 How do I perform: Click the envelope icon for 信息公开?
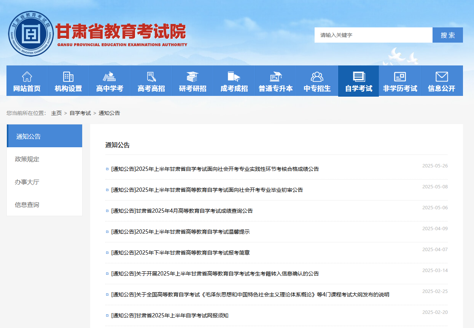pos(441,76)
